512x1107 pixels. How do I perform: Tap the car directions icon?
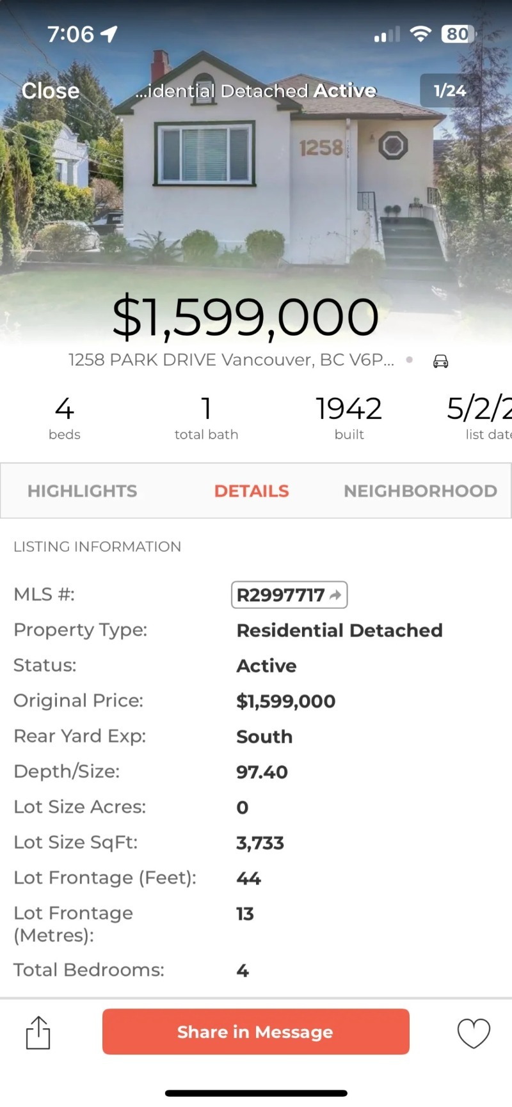pyautogui.click(x=441, y=361)
